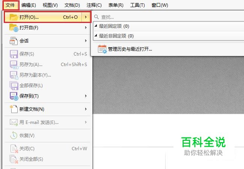Click the 会话 calendar document icon
This screenshot has width=244, height=169.
pos(14,41)
